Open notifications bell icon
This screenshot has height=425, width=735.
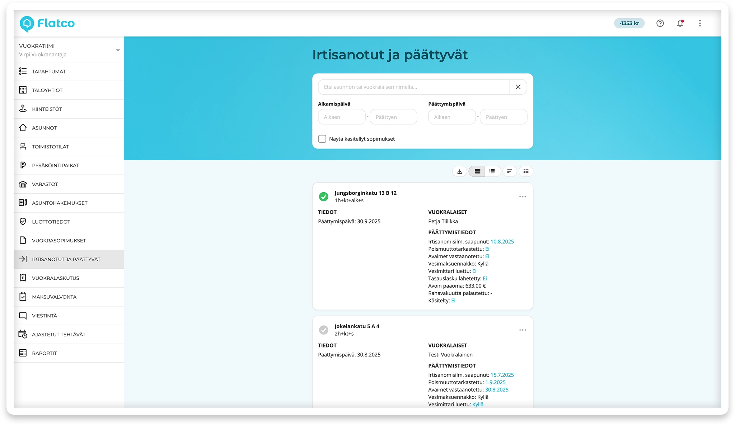tap(680, 23)
